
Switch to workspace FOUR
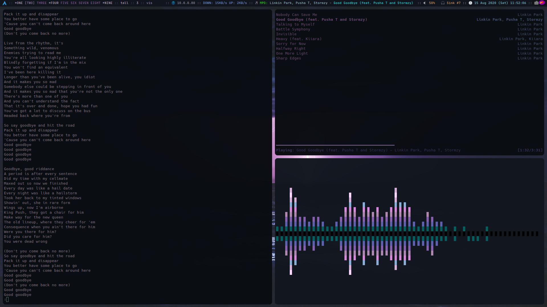coord(54,3)
